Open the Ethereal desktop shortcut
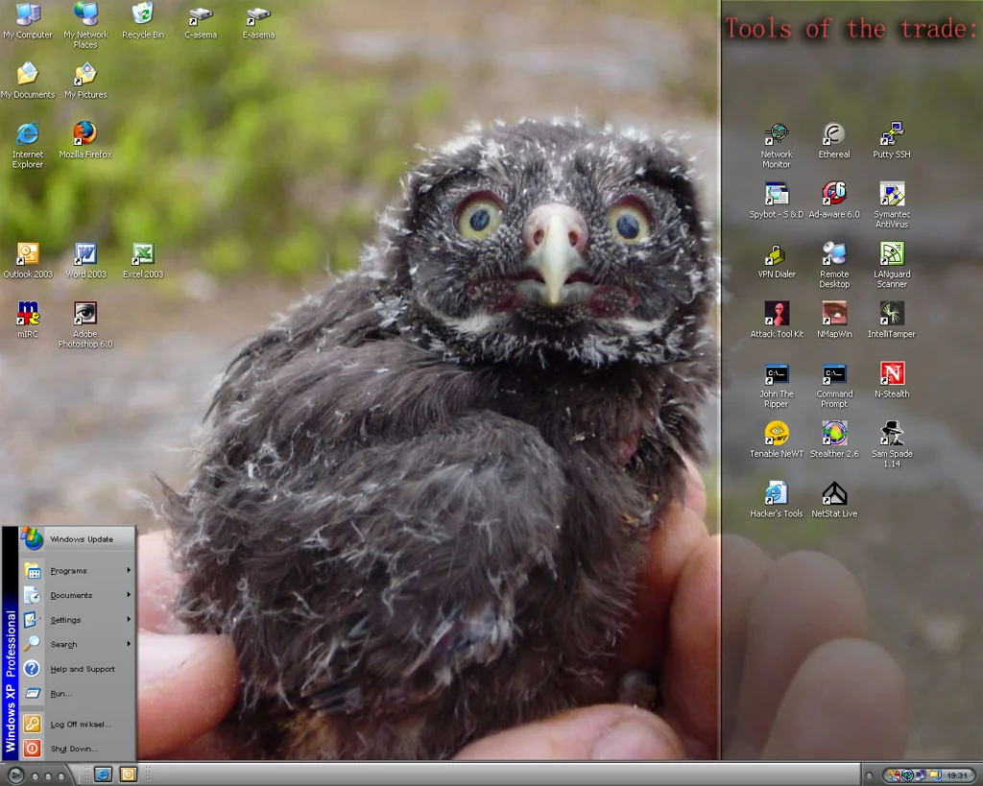The height and width of the screenshot is (786, 983). 833,135
